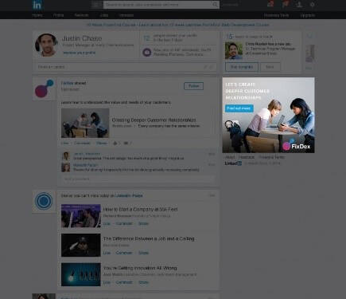The height and width of the screenshot is (299, 346).
Task: Click first commenter's avatar above Meredith's
Action: tap(65, 156)
